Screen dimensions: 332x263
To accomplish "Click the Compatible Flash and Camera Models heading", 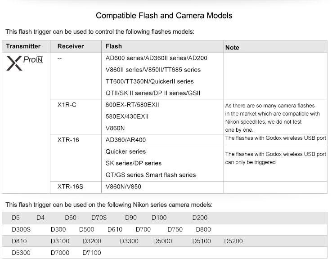I will point(164,16).
